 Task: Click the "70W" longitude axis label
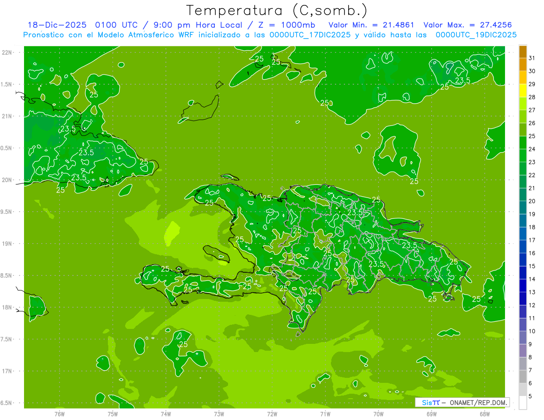pos(378,414)
